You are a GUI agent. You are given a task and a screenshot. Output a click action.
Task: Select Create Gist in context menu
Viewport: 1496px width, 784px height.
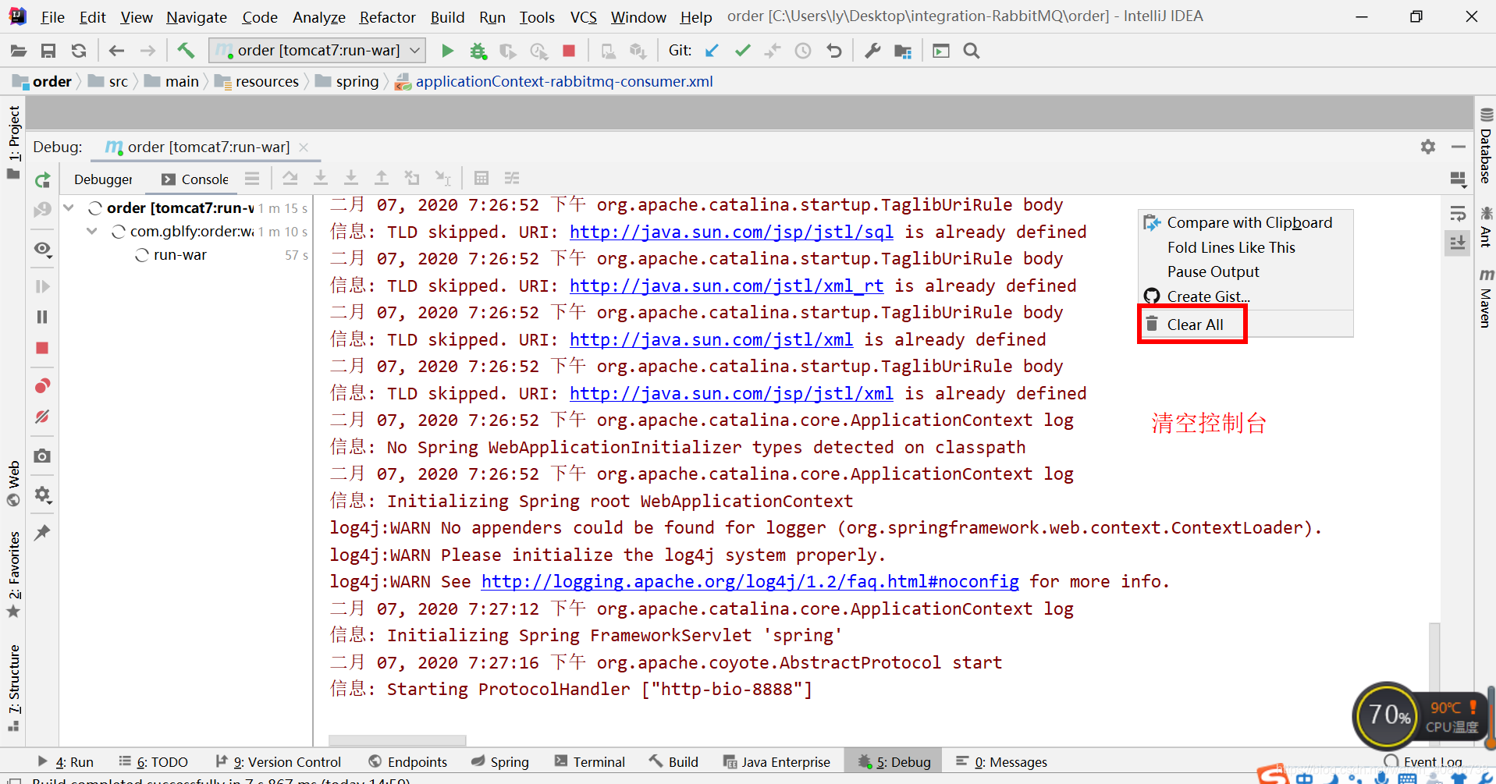pos(1208,296)
